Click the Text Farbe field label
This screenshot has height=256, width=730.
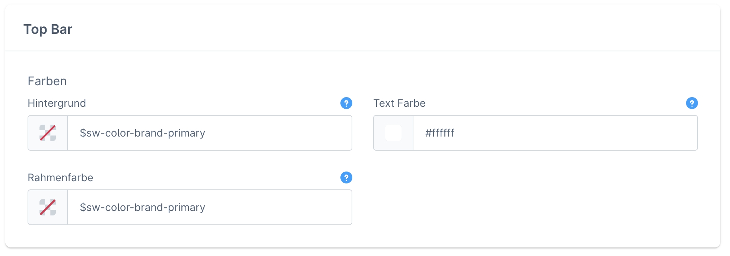tap(399, 103)
